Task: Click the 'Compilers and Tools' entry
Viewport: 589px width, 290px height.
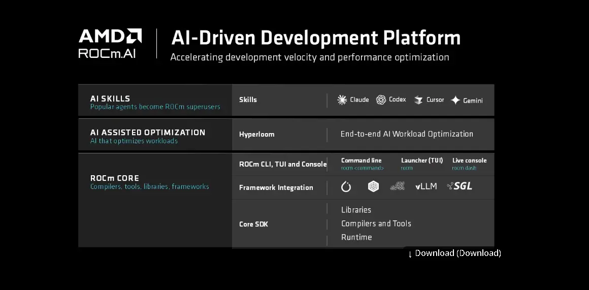Action: (376, 223)
